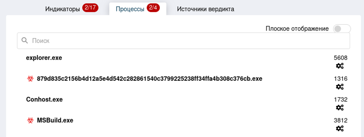Click biohazard icon beside 879d835c hash executable

(x=30, y=79)
